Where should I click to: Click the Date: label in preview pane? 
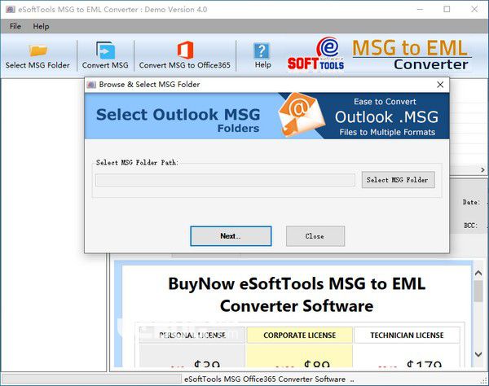coord(471,202)
